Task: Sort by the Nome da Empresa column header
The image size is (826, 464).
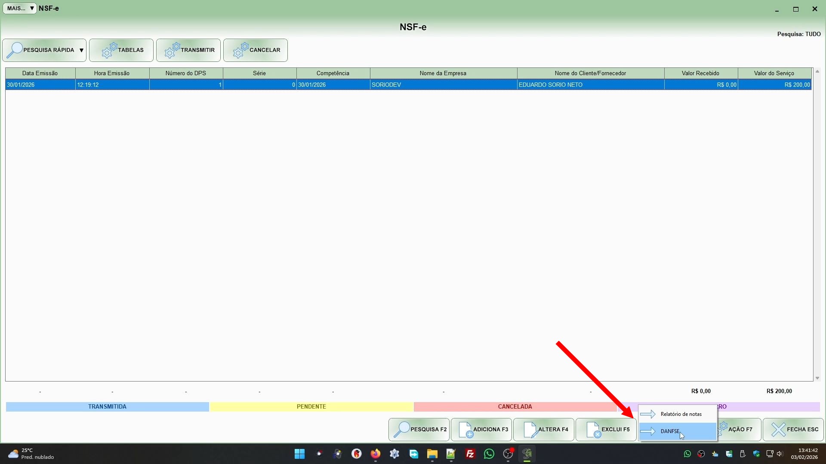Action: [443, 73]
